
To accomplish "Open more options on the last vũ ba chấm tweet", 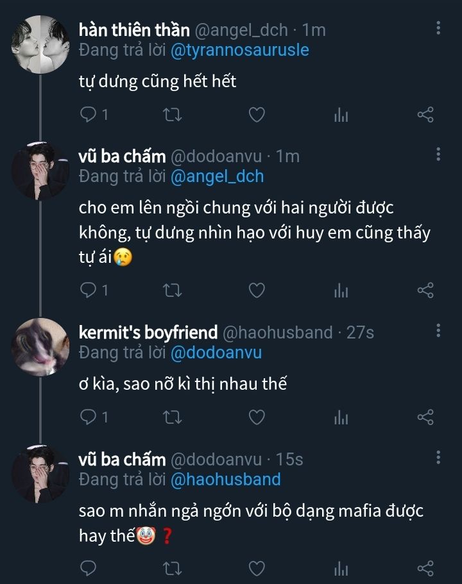I will coord(438,458).
